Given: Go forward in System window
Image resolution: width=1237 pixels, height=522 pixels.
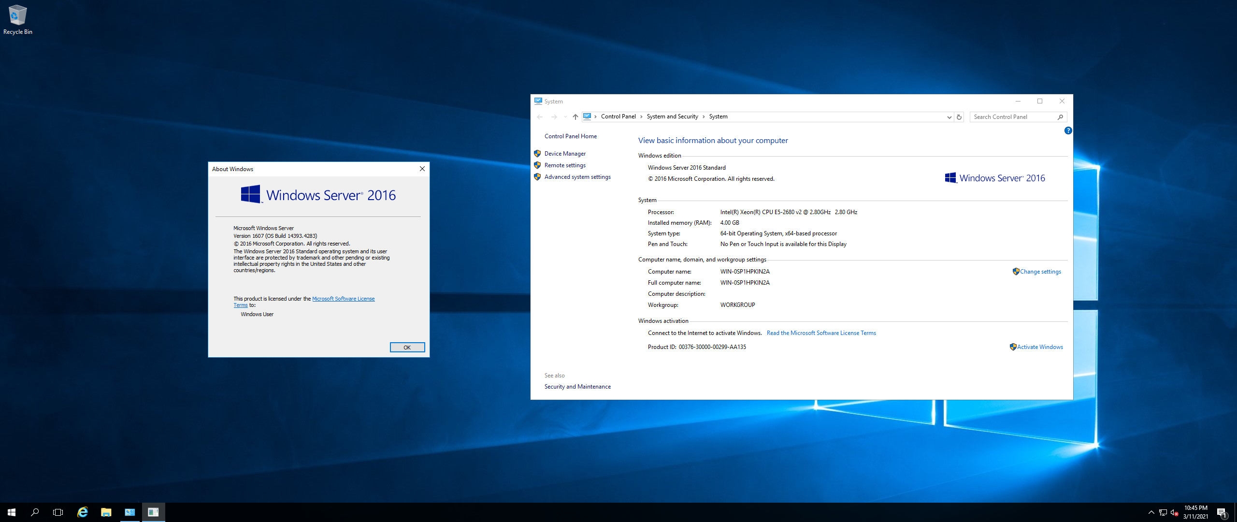Looking at the screenshot, I should pos(554,117).
